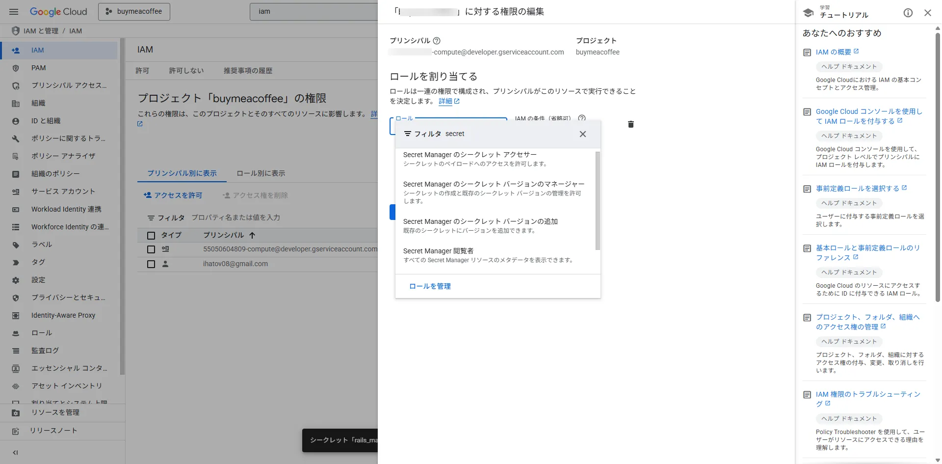942x464 pixels.
Task: Sort by プリンシパル column arrow
Action: click(x=252, y=235)
